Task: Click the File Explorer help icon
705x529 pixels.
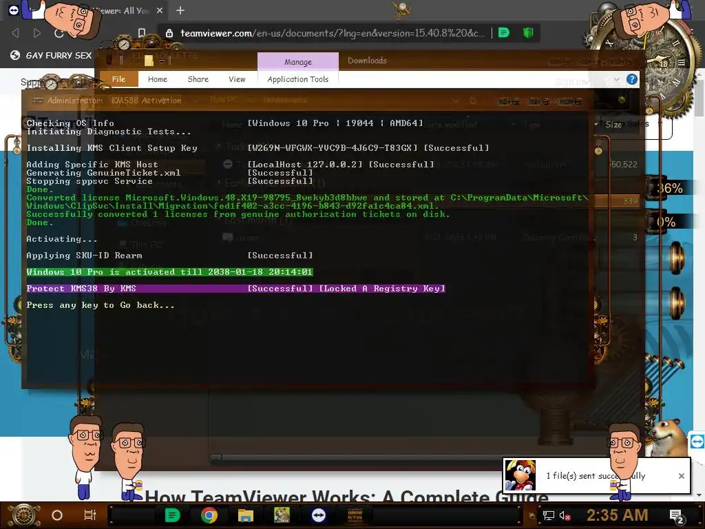Action: click(x=632, y=80)
